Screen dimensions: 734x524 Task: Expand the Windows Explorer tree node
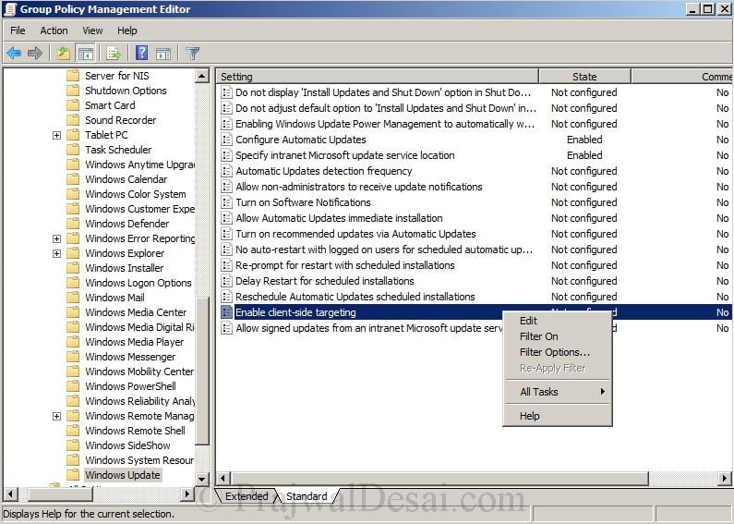coord(56,253)
